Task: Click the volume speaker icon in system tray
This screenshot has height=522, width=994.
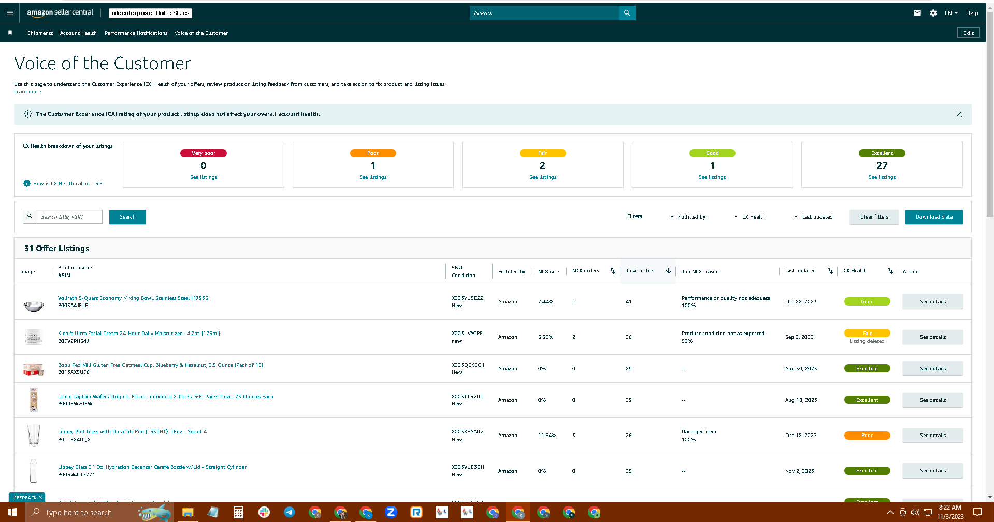Action: (915, 512)
